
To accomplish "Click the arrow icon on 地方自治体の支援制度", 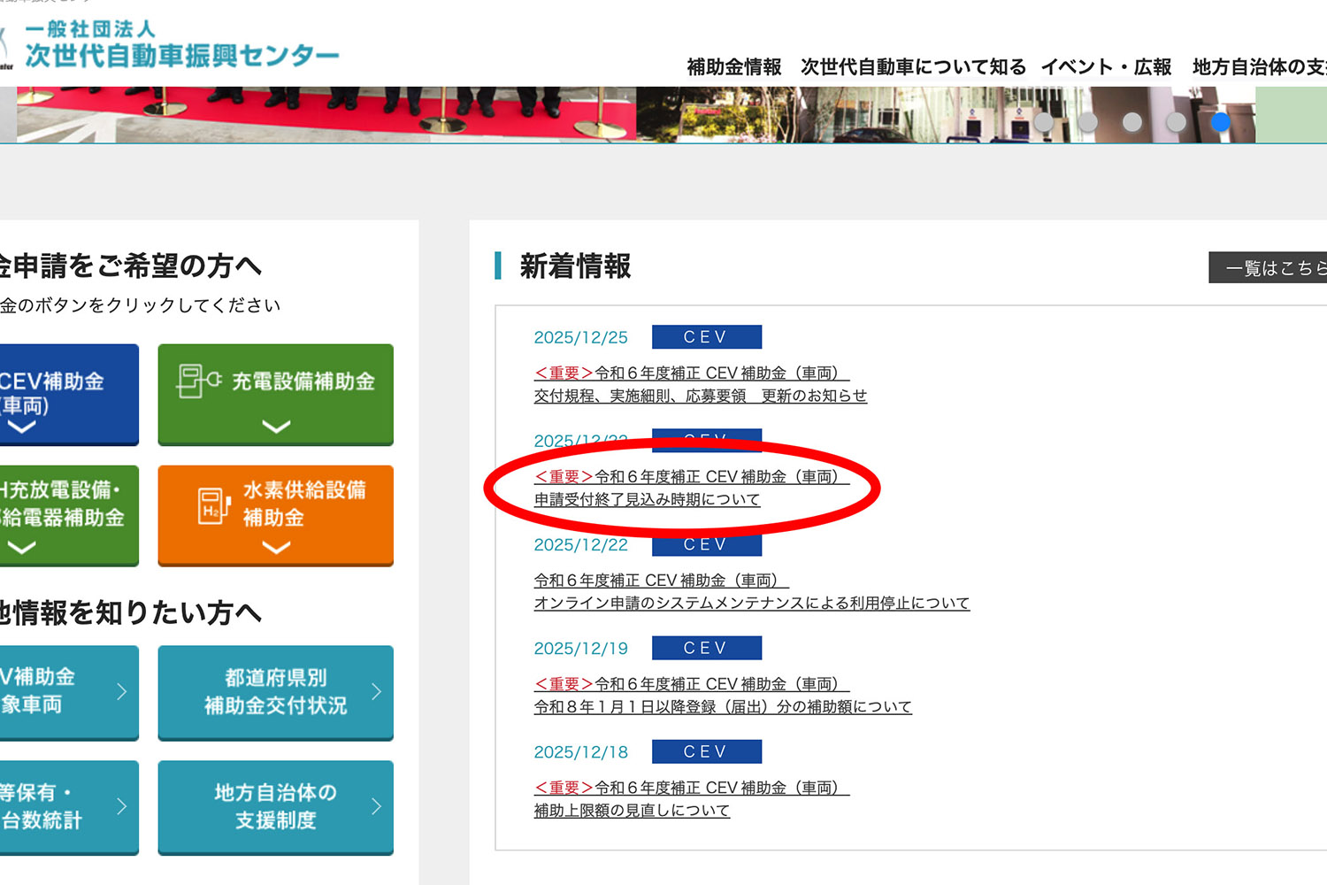I will pyautogui.click(x=376, y=806).
